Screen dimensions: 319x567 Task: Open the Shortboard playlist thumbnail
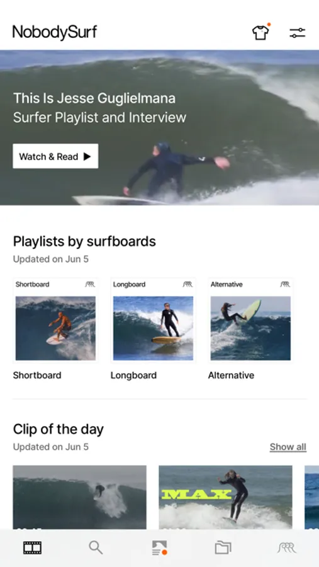[55, 320]
